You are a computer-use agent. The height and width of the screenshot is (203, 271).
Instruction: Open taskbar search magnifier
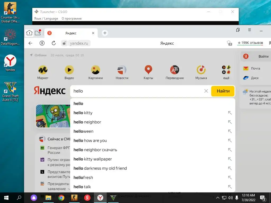(x=19, y=198)
